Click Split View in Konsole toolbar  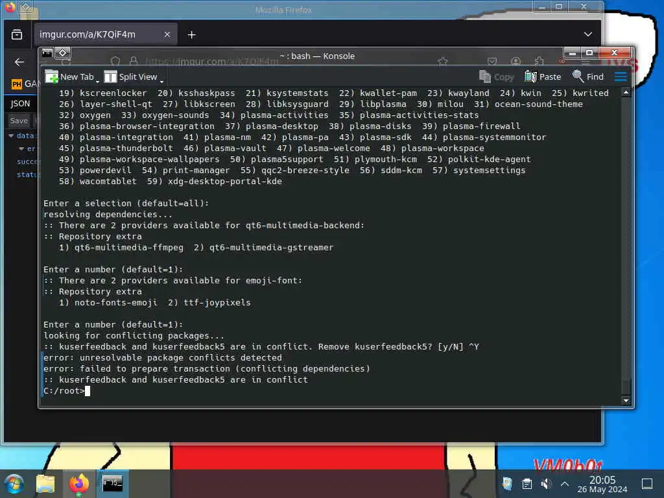[130, 77]
